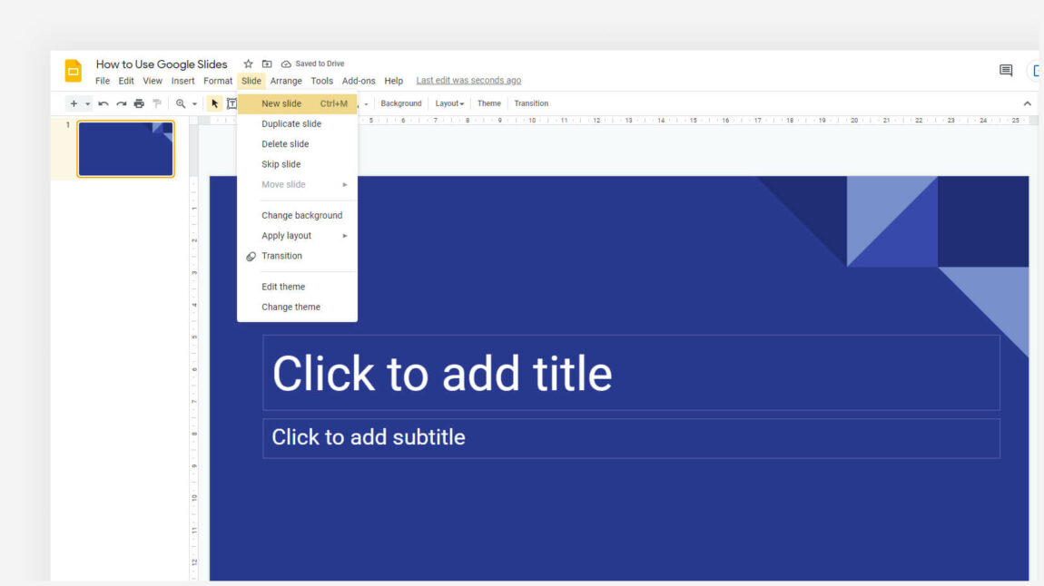Move the document to a folder
The height and width of the screenshot is (586, 1044).
coord(266,63)
